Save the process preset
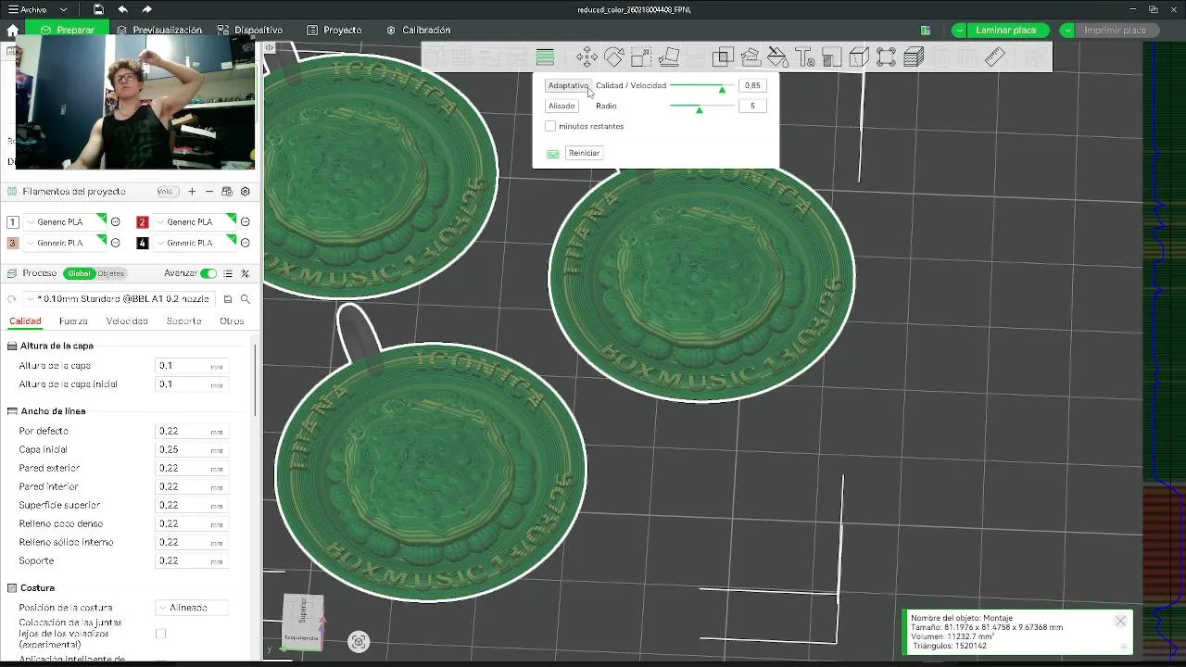Image resolution: width=1186 pixels, height=667 pixels. pos(228,299)
